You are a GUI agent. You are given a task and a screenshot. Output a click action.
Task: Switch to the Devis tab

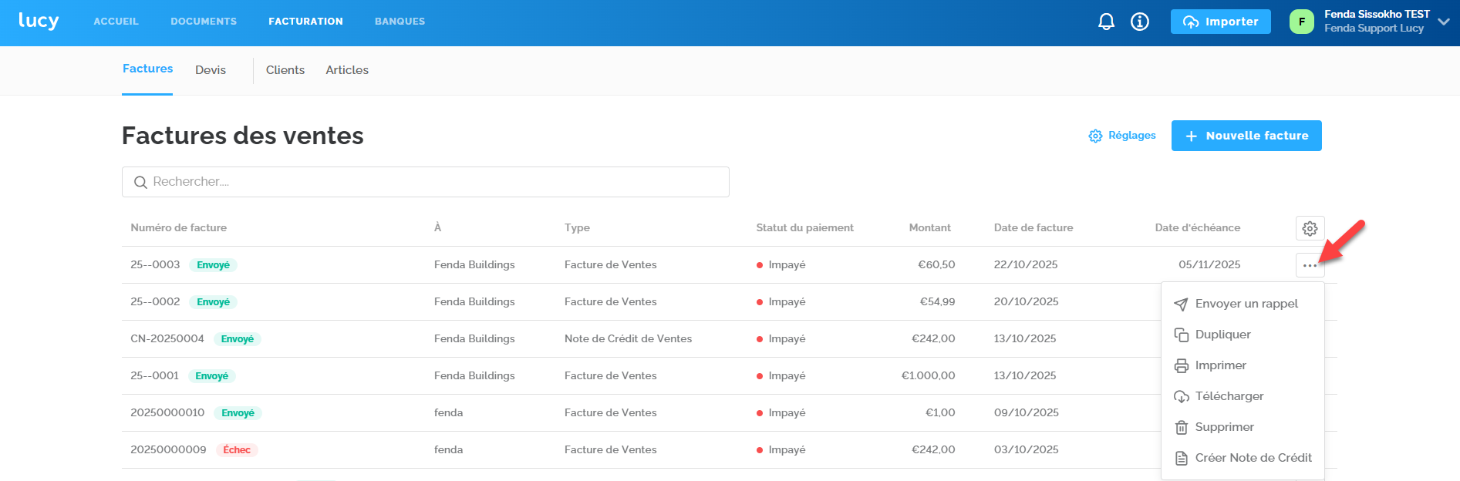(211, 70)
